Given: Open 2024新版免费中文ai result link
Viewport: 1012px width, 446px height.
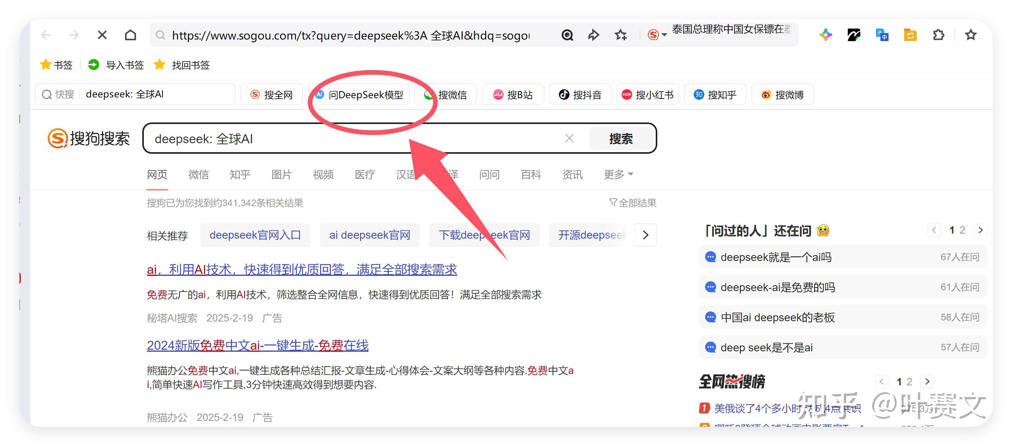Looking at the screenshot, I should point(258,345).
